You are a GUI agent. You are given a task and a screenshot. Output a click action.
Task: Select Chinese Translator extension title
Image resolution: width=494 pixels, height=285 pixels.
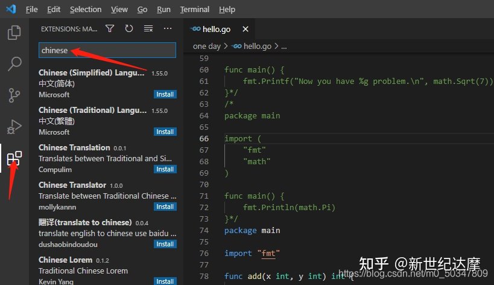pyautogui.click(x=72, y=185)
